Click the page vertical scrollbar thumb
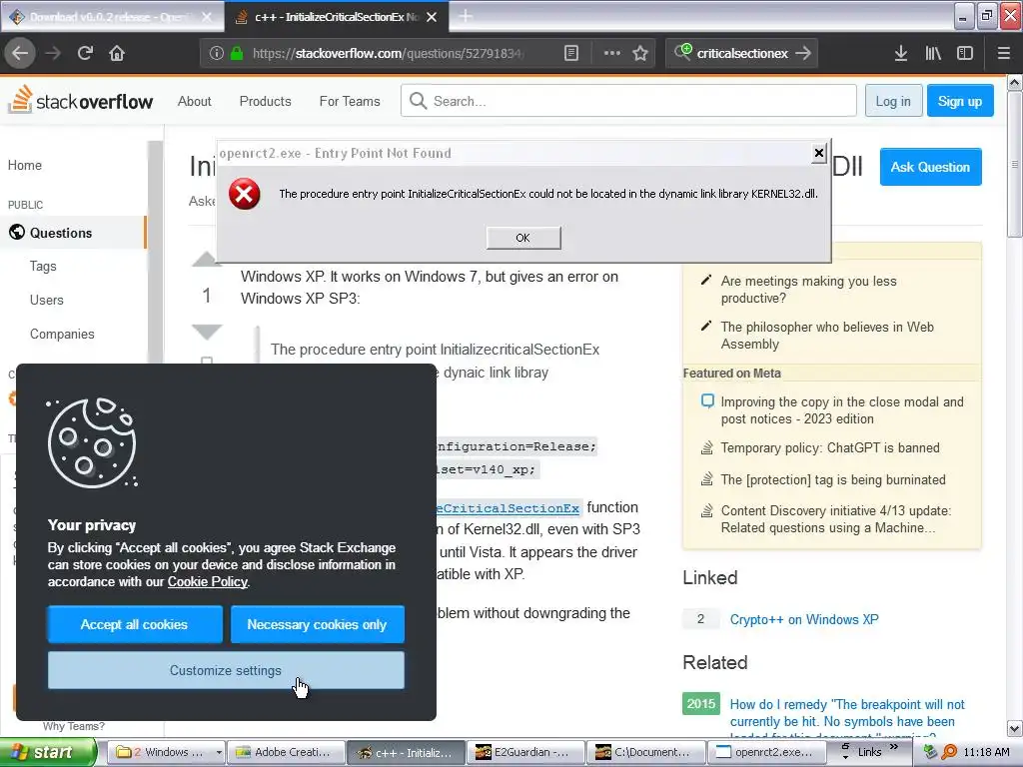1023x767 pixels. (x=1015, y=165)
